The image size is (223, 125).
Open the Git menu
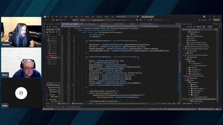pos(61,17)
